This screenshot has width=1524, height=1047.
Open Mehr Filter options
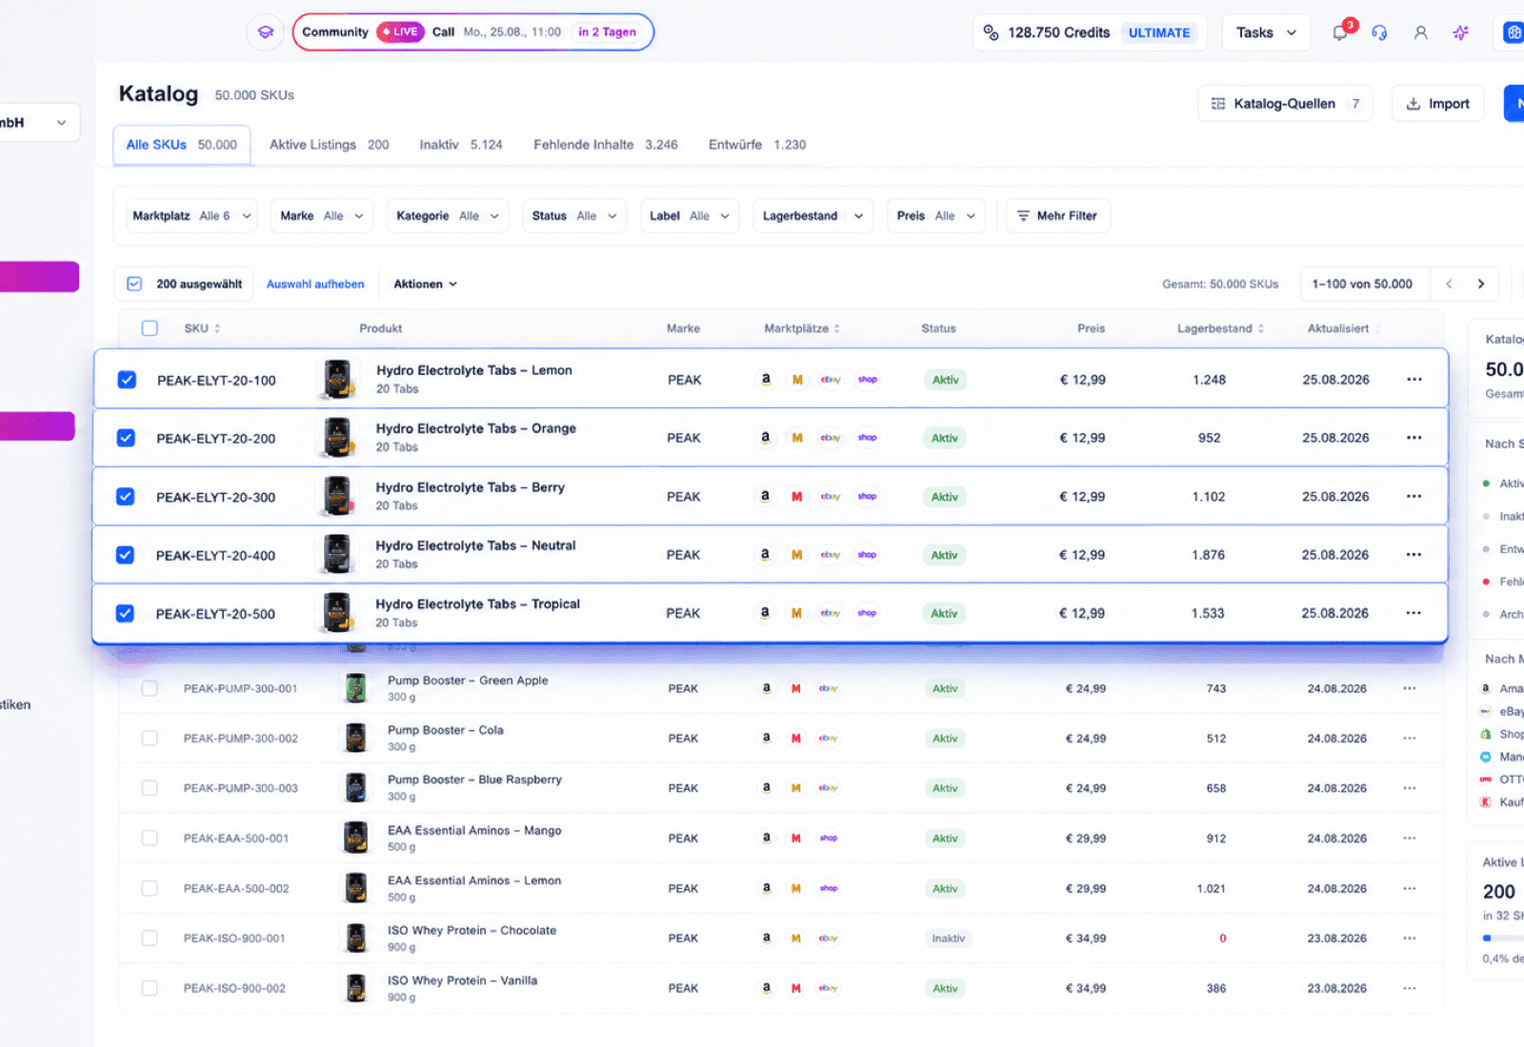point(1057,216)
